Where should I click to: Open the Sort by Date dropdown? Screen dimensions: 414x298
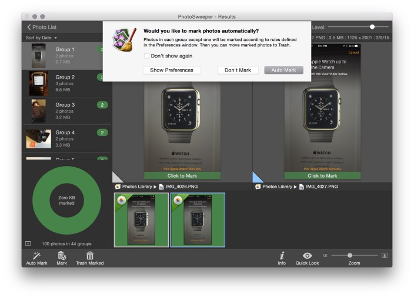coord(41,38)
